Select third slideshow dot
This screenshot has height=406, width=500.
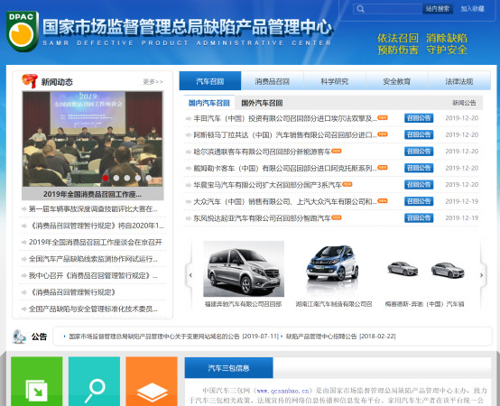pyautogui.click(x=127, y=178)
